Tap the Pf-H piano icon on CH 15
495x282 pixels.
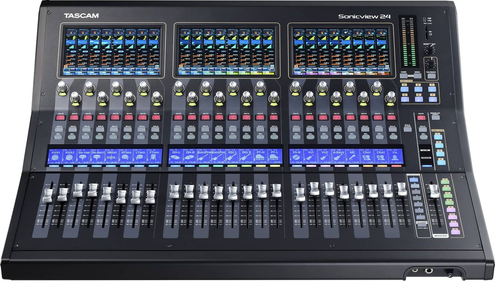pos(260,157)
